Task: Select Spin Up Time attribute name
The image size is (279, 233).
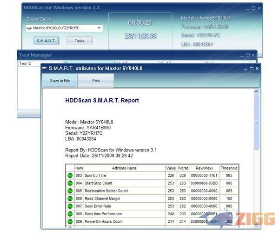Action: pos(95,175)
